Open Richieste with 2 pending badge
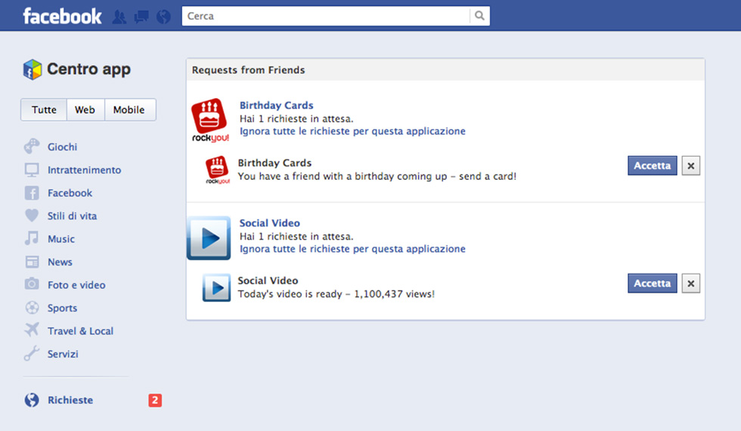Viewport: 741px width, 431px height. click(x=70, y=400)
